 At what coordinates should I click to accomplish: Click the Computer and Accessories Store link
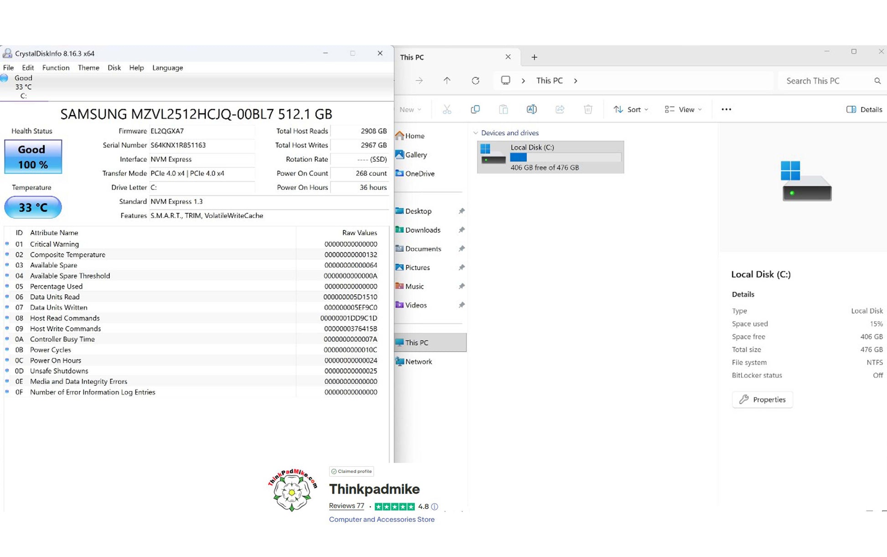pyautogui.click(x=382, y=519)
